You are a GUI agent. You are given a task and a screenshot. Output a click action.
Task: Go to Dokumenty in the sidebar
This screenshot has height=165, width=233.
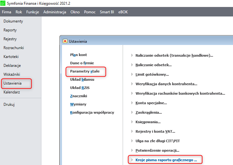[x=13, y=21]
